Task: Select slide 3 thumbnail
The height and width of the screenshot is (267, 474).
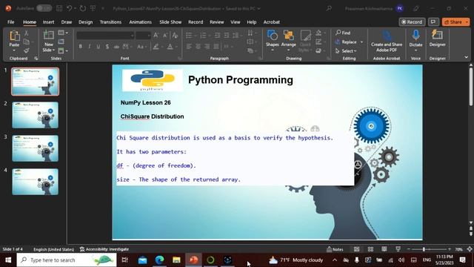Action: (35, 148)
